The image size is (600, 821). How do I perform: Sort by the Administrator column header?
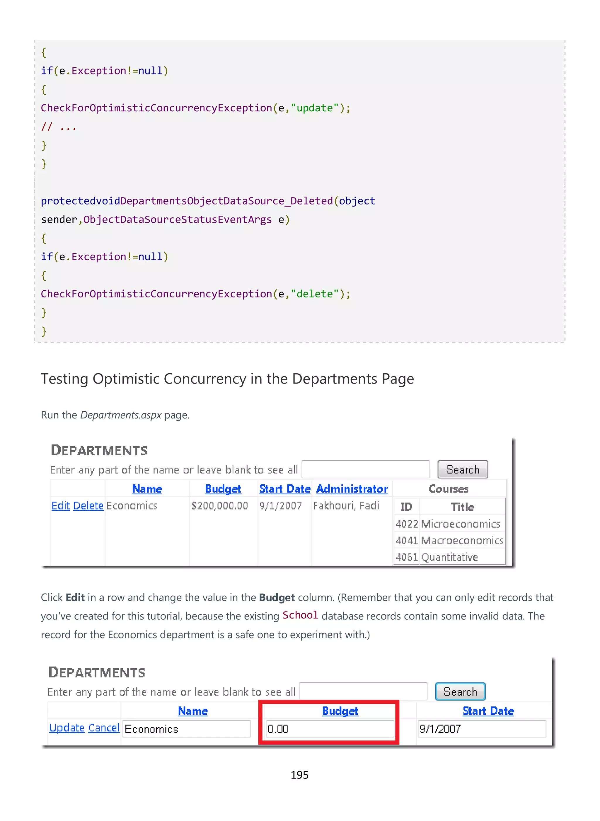[x=352, y=489]
